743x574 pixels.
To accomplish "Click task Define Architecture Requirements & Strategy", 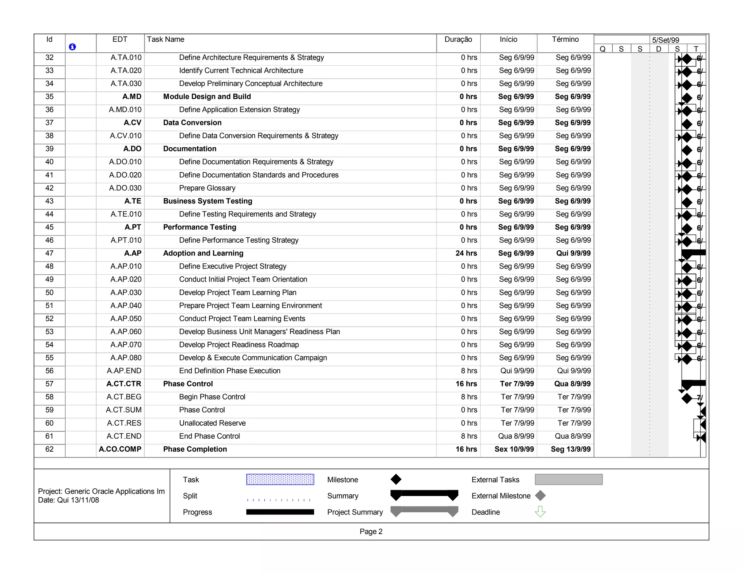I will pyautogui.click(x=251, y=57).
